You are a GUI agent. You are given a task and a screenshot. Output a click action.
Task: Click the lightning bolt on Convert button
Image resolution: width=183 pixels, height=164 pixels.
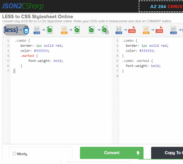tap(138, 153)
